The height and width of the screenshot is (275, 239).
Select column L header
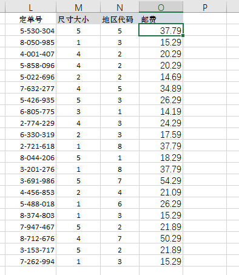(30, 7)
